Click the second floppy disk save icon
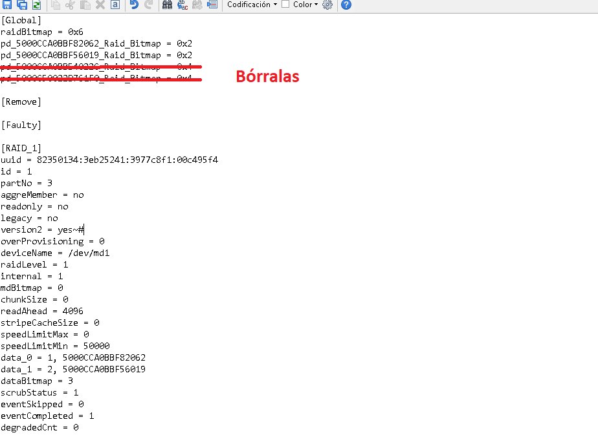This screenshot has height=435, width=598. [21, 5]
